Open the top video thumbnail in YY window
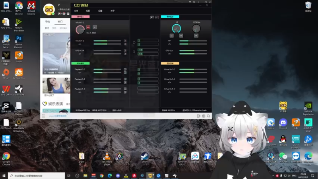The image size is (318, 179). (56, 53)
